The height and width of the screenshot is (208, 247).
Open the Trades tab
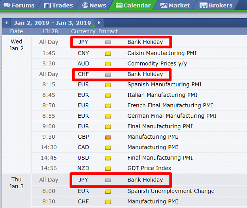[x=58, y=6]
